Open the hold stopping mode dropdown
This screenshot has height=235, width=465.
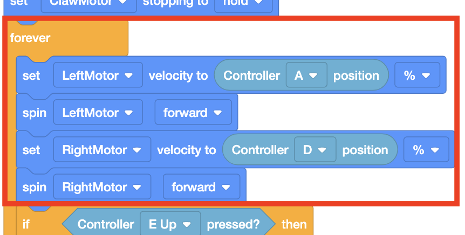[x=241, y=4]
